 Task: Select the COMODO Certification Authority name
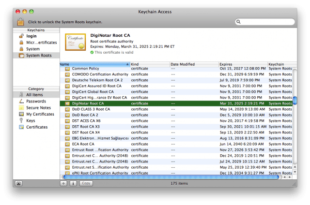click(100, 74)
